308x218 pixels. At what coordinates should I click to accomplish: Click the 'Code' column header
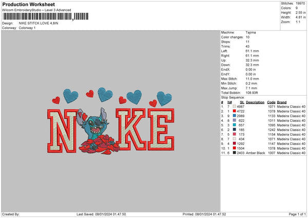point(271,102)
